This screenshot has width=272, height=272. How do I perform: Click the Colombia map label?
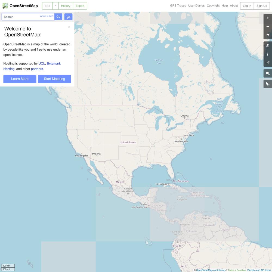click(x=192, y=231)
